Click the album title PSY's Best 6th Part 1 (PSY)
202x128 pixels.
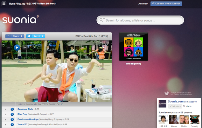click(92, 36)
